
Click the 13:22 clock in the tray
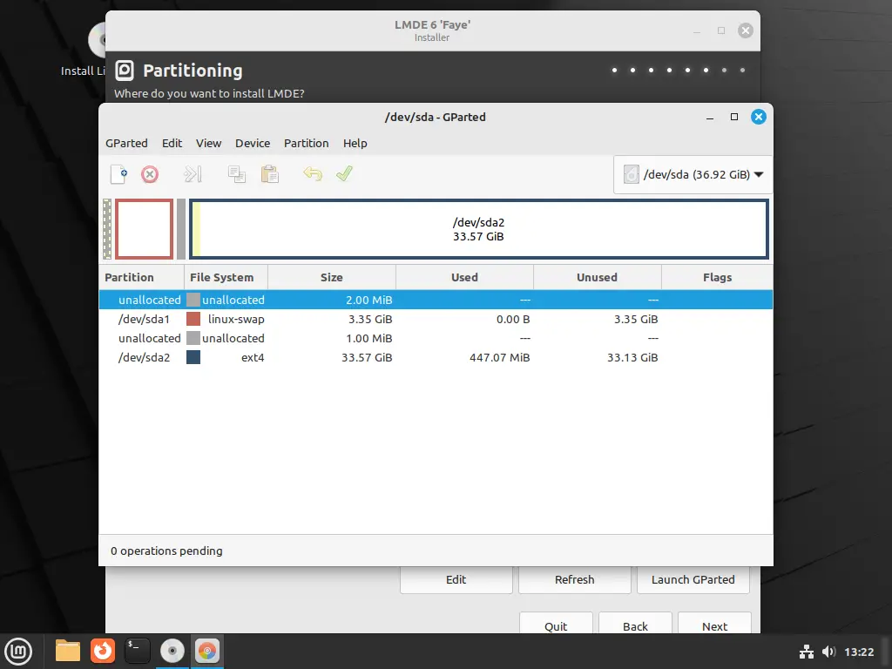tap(858, 652)
